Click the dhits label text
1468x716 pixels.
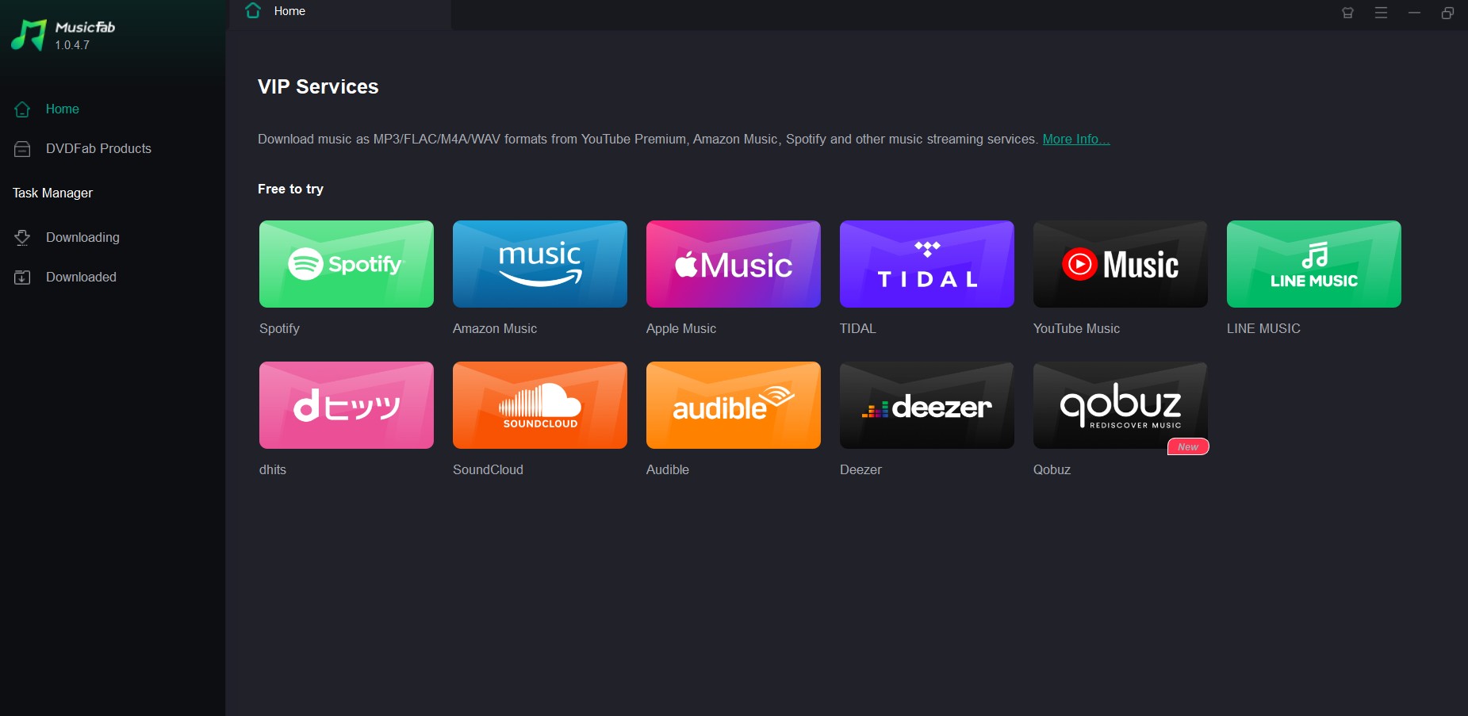tap(273, 470)
